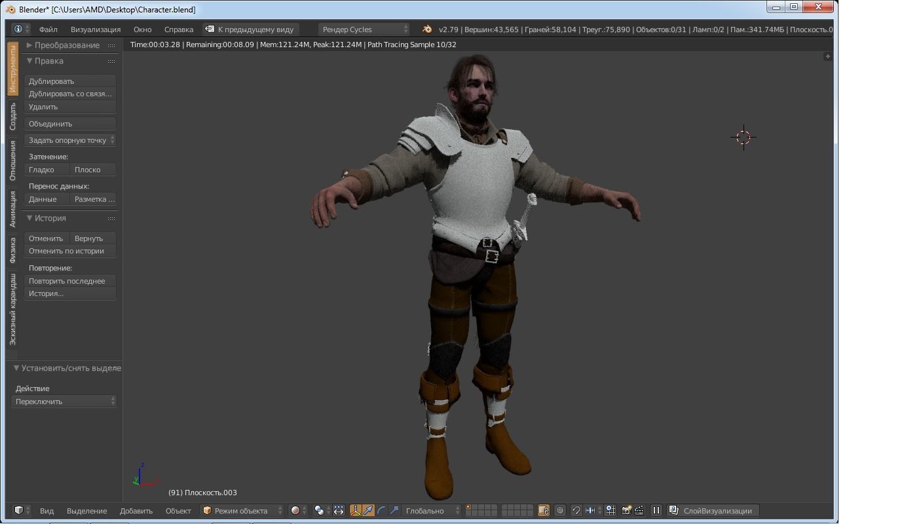Open the Задать опорную точку dropdown
The width and height of the screenshot is (904, 524).
(x=71, y=140)
